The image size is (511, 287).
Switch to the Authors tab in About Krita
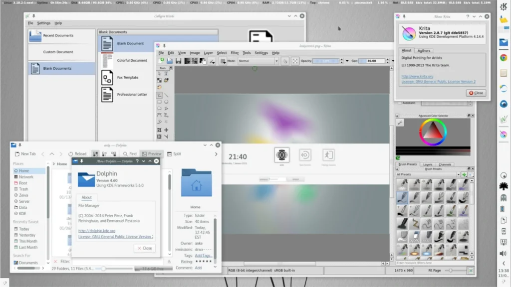(424, 50)
